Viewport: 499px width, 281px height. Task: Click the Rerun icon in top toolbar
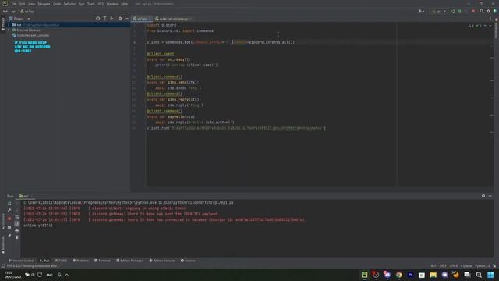point(453,11)
